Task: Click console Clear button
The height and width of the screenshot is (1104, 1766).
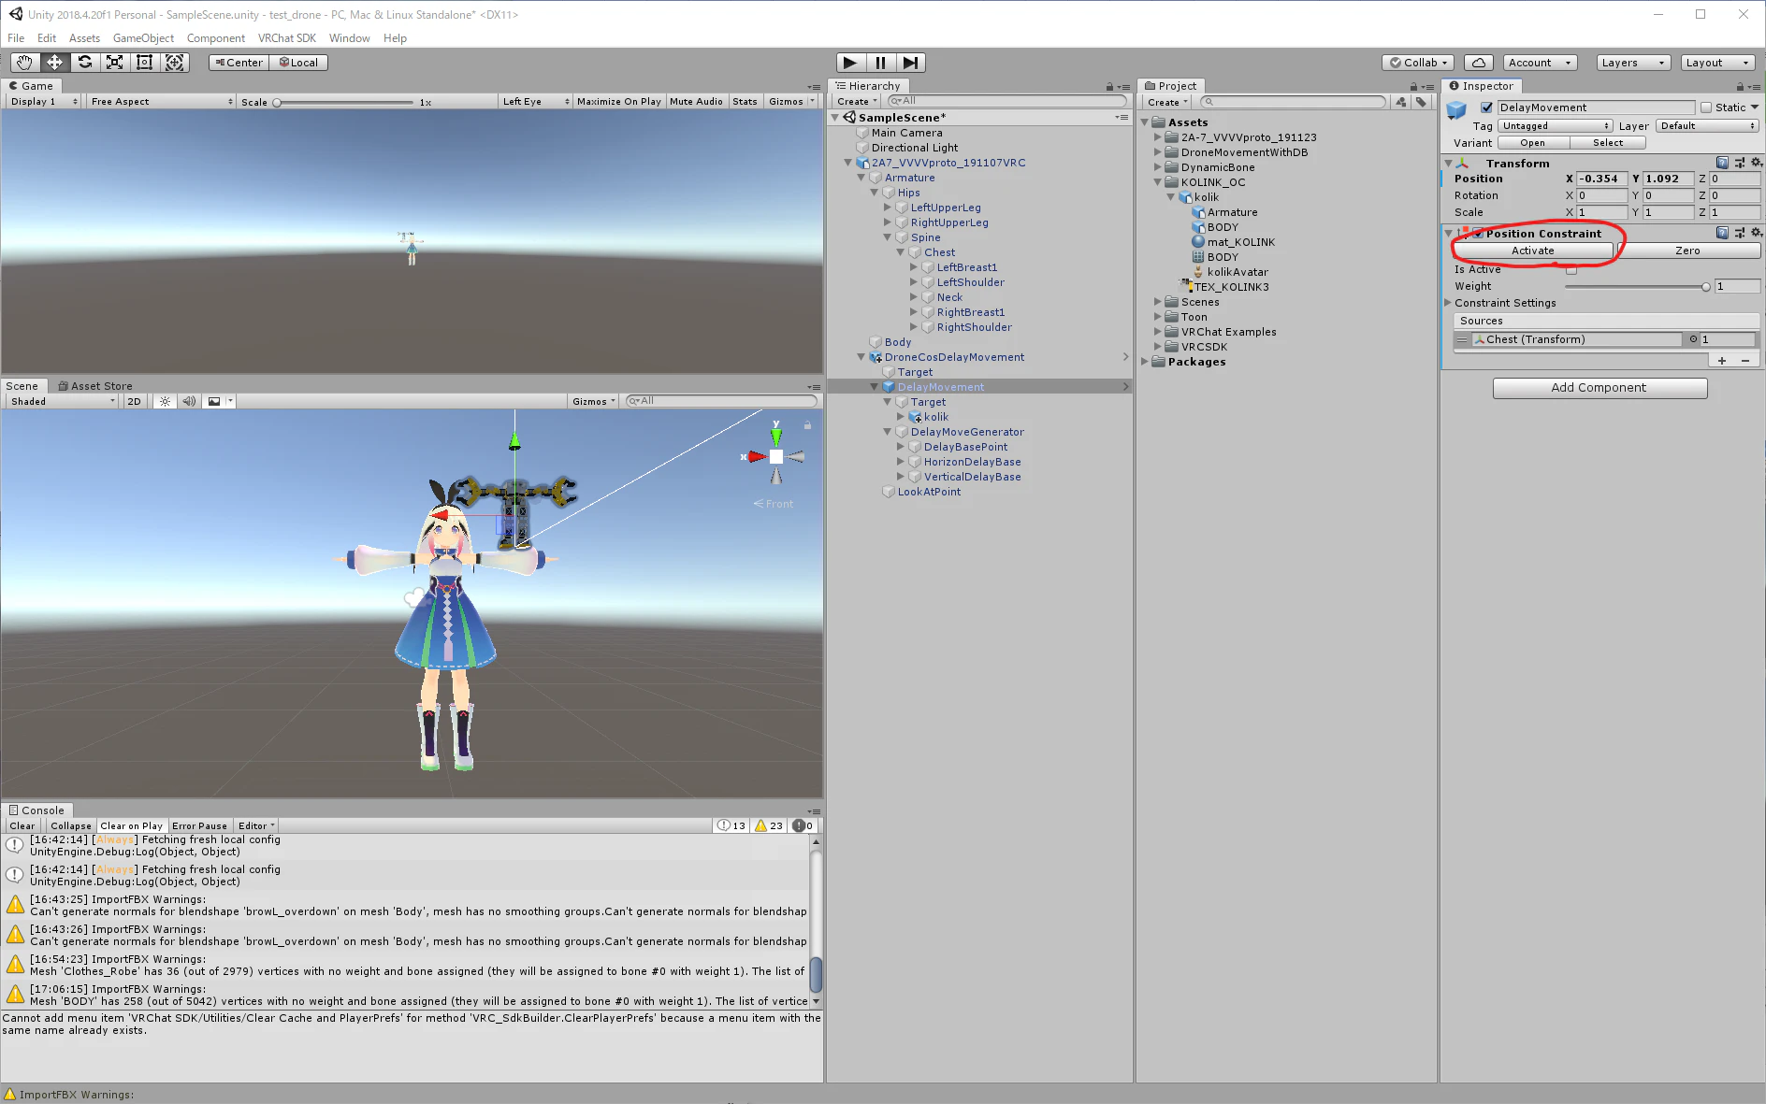Action: (22, 825)
